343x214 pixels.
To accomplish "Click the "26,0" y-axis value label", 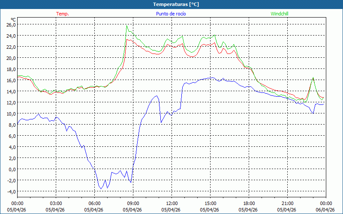I will tap(11, 24).
